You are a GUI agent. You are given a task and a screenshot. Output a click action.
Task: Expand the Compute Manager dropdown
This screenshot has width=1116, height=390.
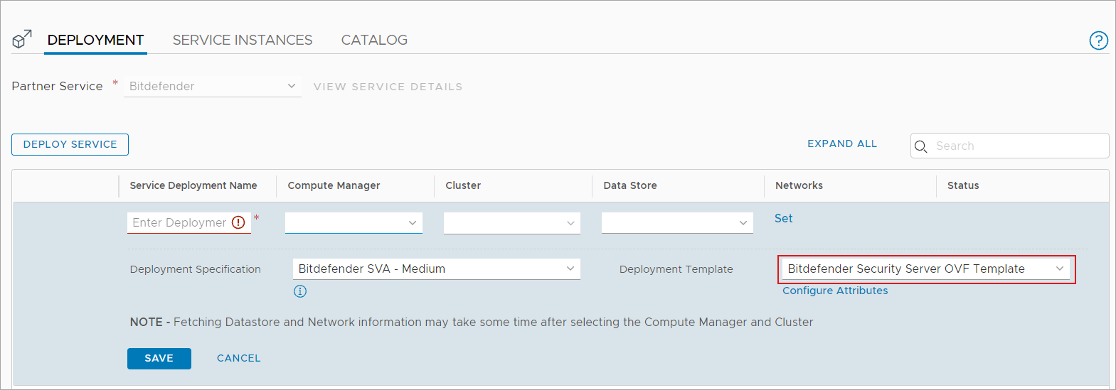pos(354,222)
